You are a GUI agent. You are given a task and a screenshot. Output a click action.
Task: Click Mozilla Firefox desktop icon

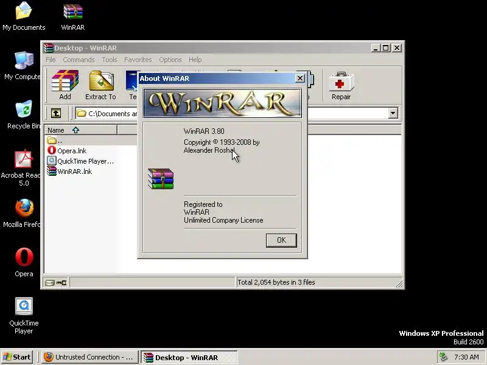pos(23,214)
